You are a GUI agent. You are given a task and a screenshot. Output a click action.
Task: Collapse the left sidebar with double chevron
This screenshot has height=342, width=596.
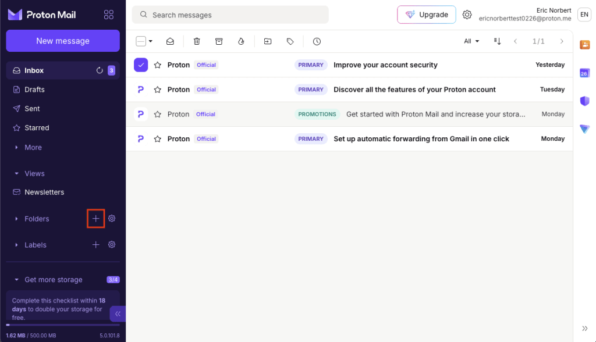[118, 314]
